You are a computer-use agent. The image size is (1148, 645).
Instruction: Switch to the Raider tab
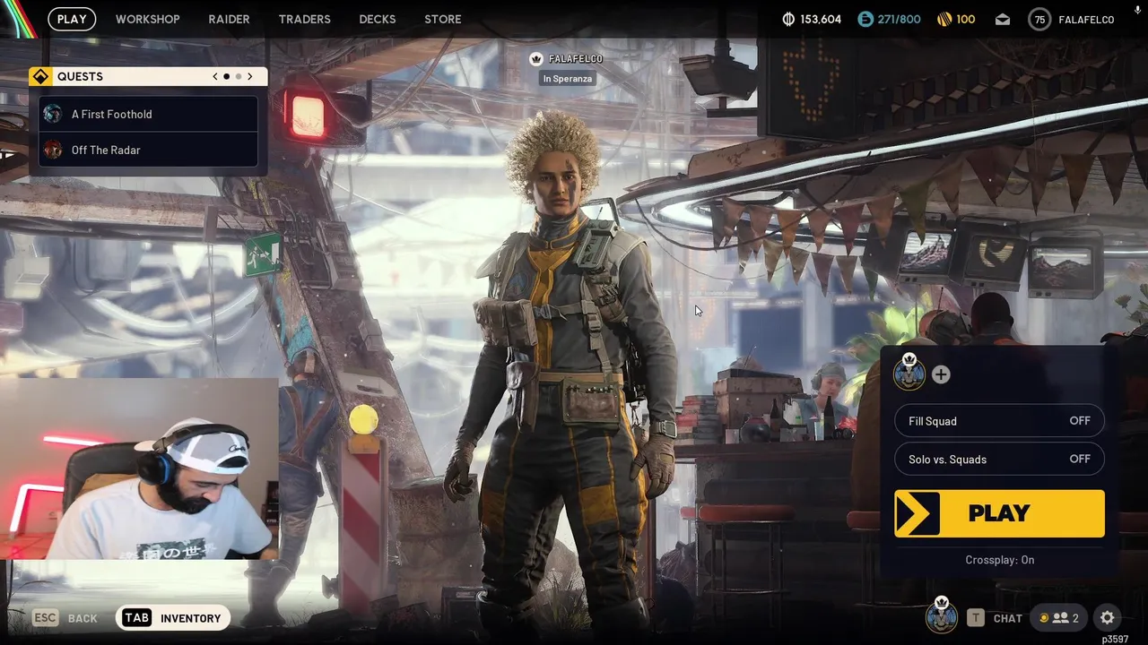[229, 19]
